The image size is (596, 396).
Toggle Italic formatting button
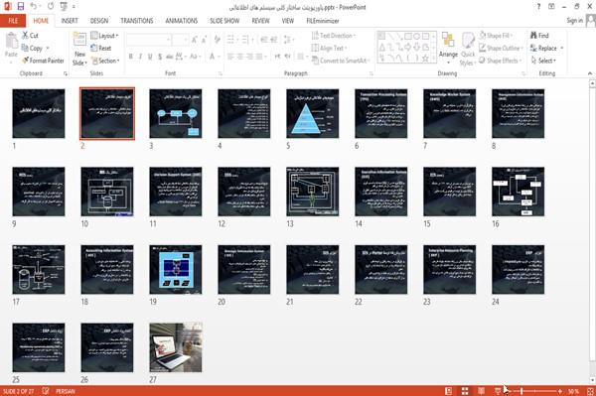tap(140, 57)
